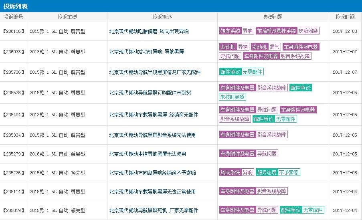The image size is (362, 220).
Task: Click 服务态度 不予索赔 tag
Action: pos(278,172)
